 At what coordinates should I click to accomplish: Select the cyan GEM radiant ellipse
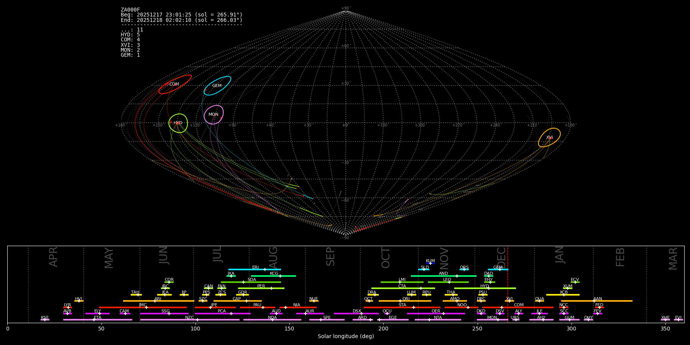(217, 86)
